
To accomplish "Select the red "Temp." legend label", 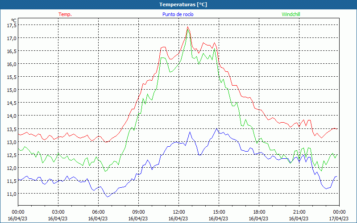I will click(x=65, y=14).
